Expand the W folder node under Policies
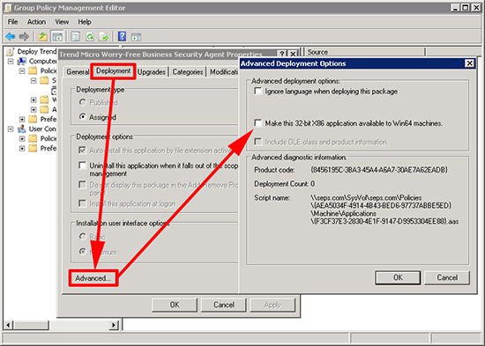 [x=34, y=99]
